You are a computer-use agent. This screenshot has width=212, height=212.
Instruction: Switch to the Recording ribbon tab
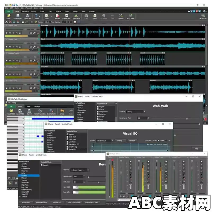point(26,11)
